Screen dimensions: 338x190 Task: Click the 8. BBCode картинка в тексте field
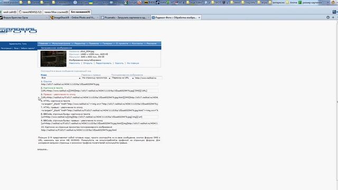99,117
